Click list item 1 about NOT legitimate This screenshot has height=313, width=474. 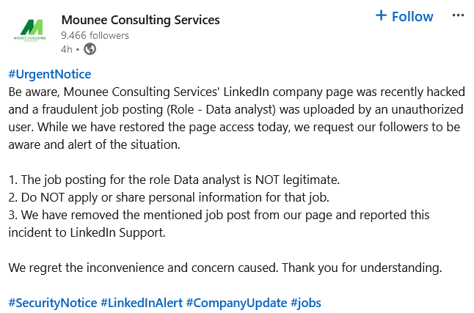174,180
